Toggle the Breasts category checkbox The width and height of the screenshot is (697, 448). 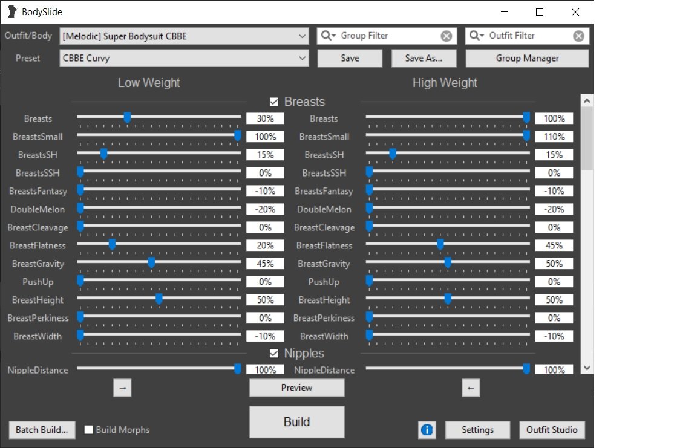(x=274, y=102)
